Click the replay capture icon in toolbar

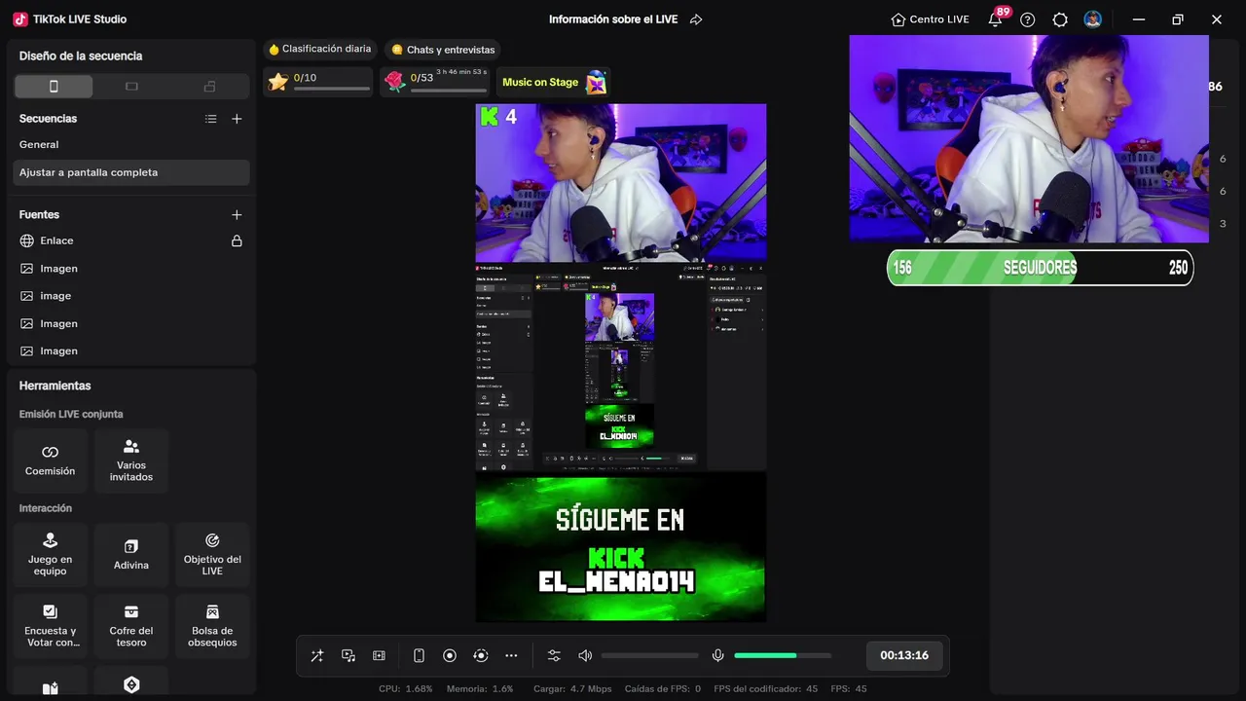(481, 656)
